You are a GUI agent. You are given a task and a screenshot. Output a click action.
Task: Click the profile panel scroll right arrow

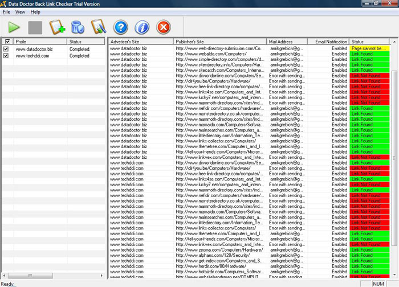click(x=101, y=276)
